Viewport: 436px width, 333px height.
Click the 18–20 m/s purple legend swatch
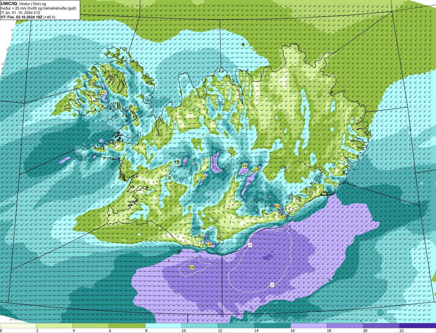(x=345, y=326)
